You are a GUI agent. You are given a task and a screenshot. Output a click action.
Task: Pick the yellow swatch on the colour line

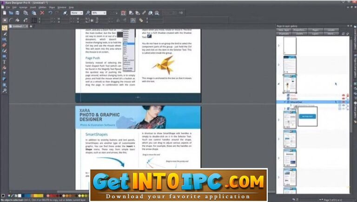click(x=40, y=195)
